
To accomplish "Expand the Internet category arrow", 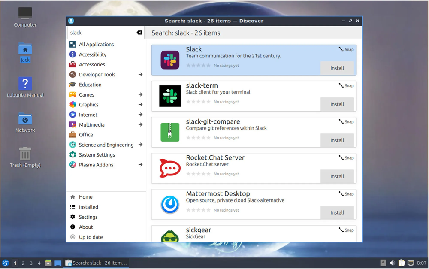I will tap(140, 115).
